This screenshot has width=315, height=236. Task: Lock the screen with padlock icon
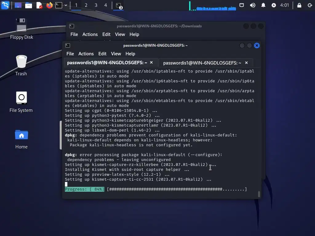click(x=299, y=5)
